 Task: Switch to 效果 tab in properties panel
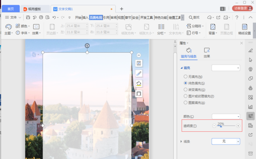(x=207, y=53)
